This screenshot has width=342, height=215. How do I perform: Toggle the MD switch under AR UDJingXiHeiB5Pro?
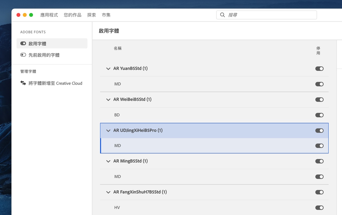(x=319, y=146)
